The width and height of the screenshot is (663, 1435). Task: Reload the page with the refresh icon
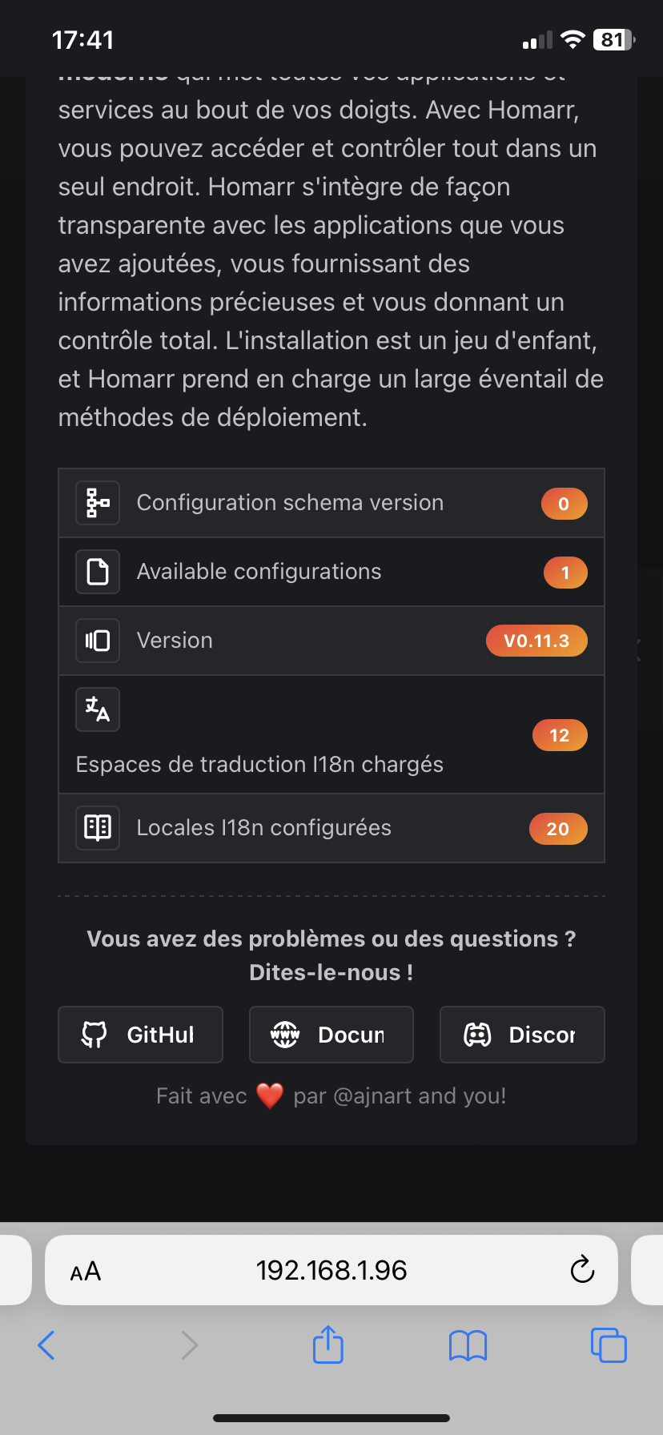[x=582, y=1270]
